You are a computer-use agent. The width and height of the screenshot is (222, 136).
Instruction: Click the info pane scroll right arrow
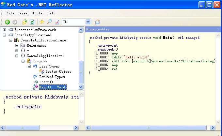76,128
